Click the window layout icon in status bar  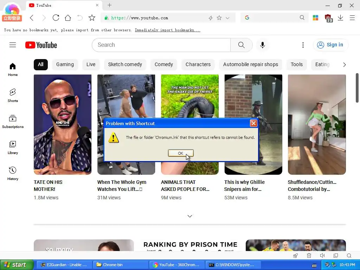[x=336, y=256]
